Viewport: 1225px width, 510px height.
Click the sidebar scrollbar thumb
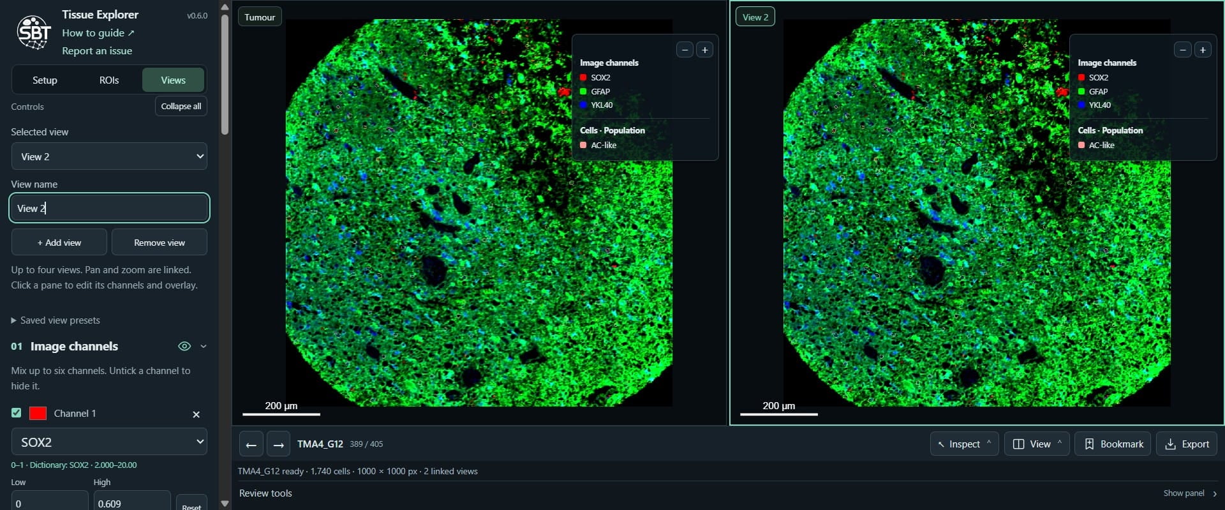(x=225, y=74)
